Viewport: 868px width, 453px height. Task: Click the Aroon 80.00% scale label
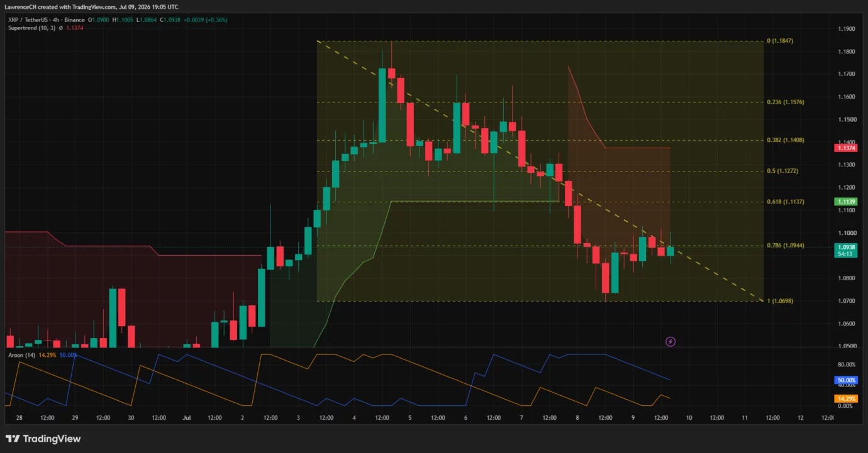(x=847, y=364)
